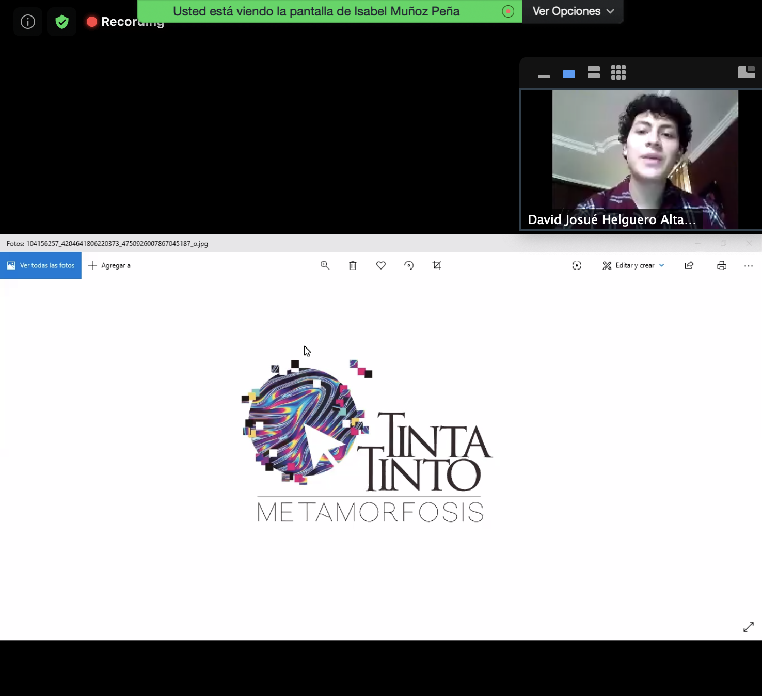Screen dimensions: 762x696
Task: Open the crop tool icon
Action: pyautogui.click(x=437, y=265)
